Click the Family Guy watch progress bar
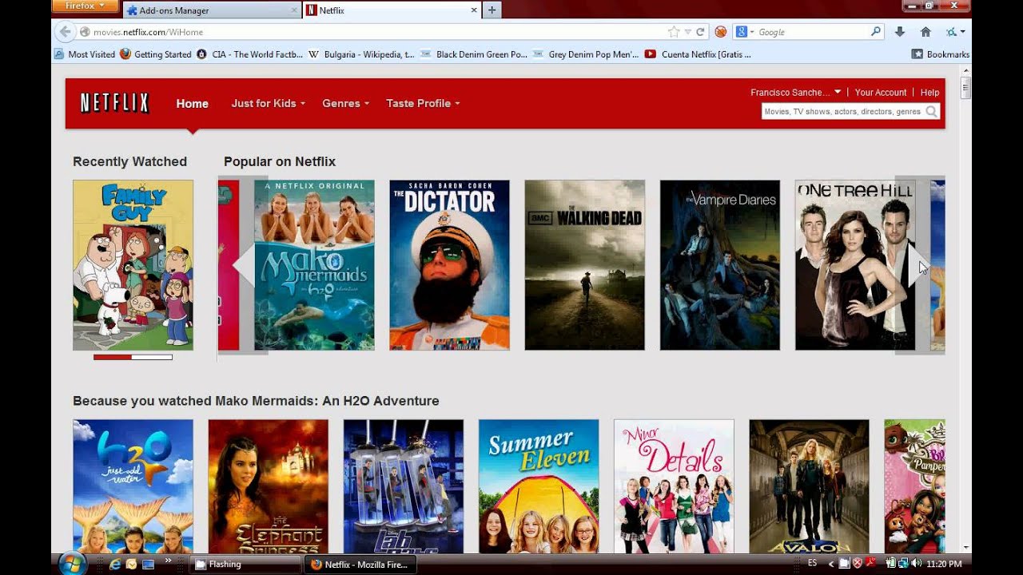1023x575 pixels. tap(133, 357)
